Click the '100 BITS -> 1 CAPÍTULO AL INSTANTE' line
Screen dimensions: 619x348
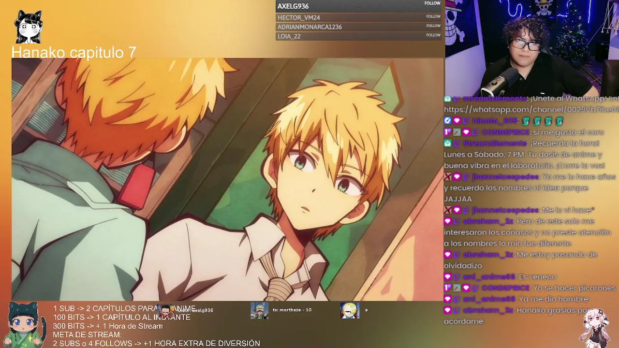click(x=121, y=317)
